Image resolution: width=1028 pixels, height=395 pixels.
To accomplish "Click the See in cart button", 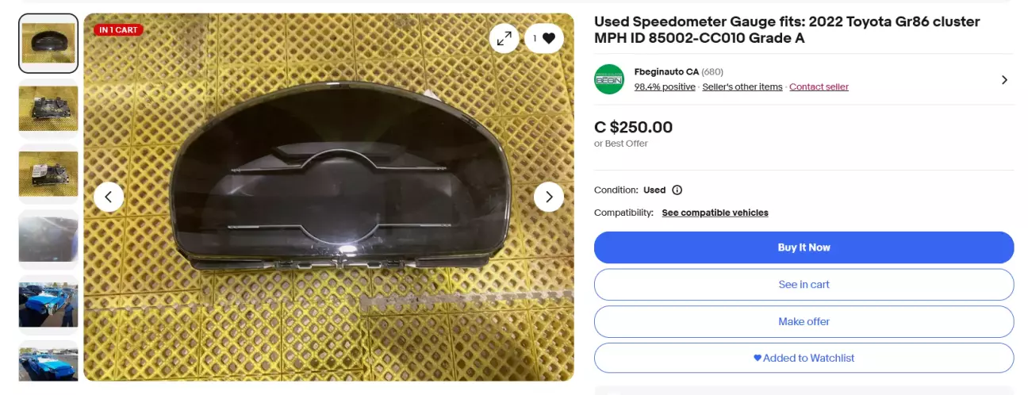I will 804,285.
